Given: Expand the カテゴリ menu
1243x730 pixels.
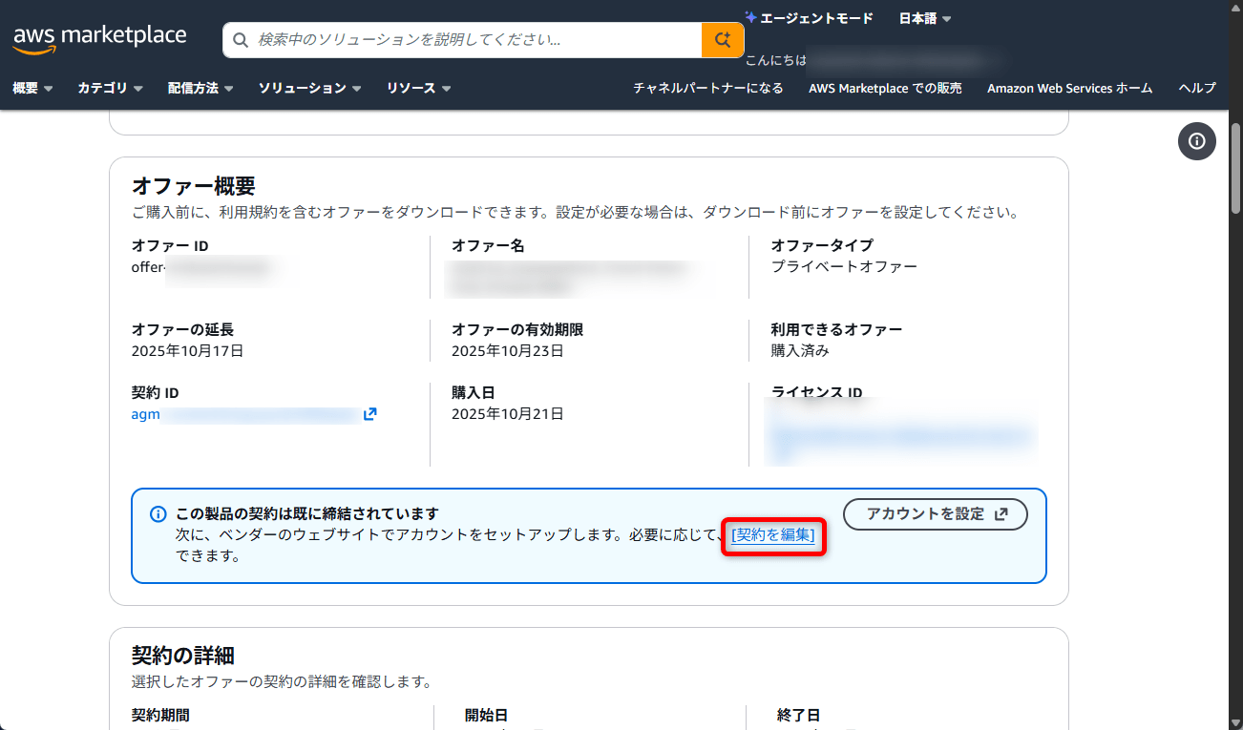Looking at the screenshot, I should click(110, 88).
